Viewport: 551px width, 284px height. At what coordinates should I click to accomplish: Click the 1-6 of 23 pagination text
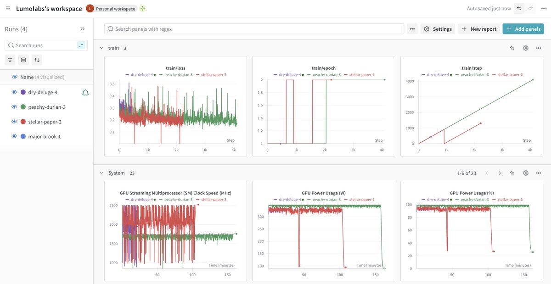[467, 173]
